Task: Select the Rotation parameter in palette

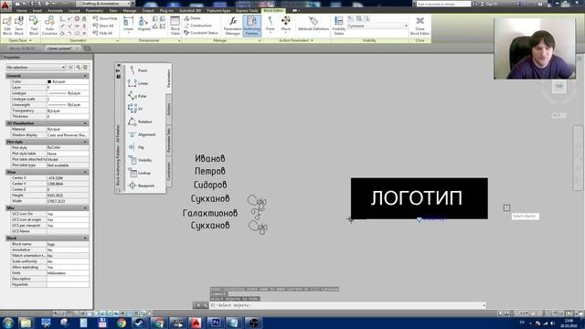Action: pyautogui.click(x=140, y=122)
